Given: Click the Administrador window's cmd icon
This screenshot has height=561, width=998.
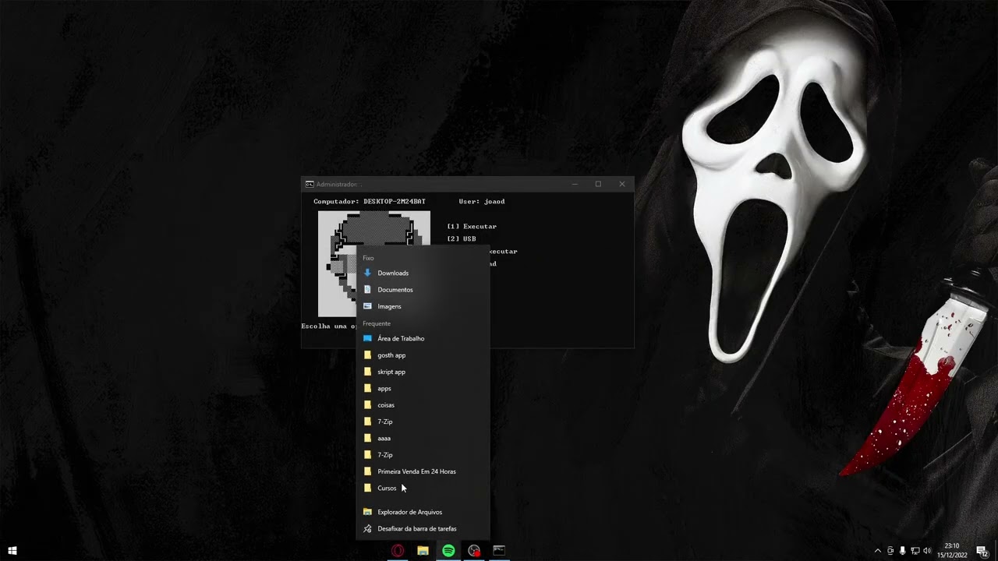Looking at the screenshot, I should pos(310,184).
